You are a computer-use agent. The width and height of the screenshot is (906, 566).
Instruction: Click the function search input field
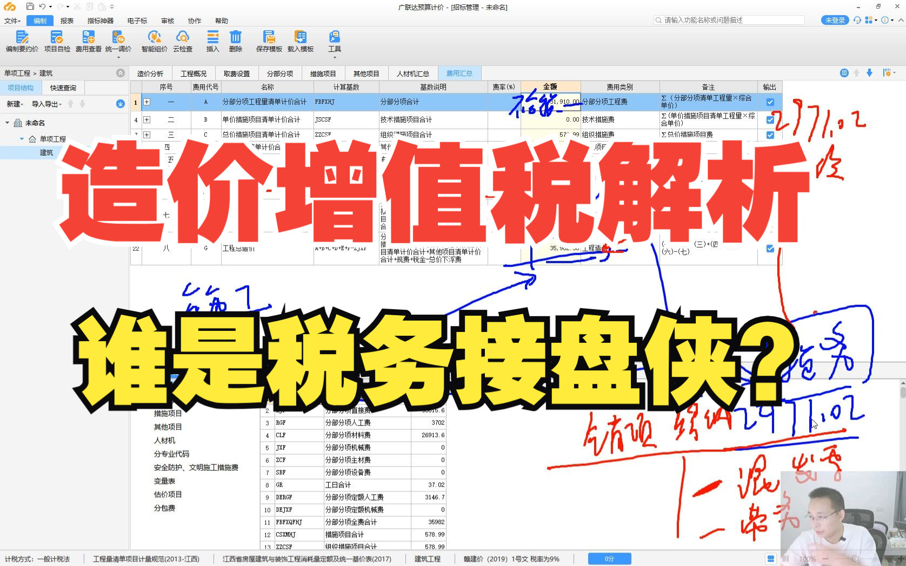click(729, 20)
